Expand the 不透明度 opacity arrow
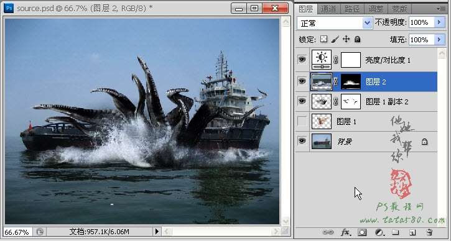The image size is (451, 241). coord(440,22)
